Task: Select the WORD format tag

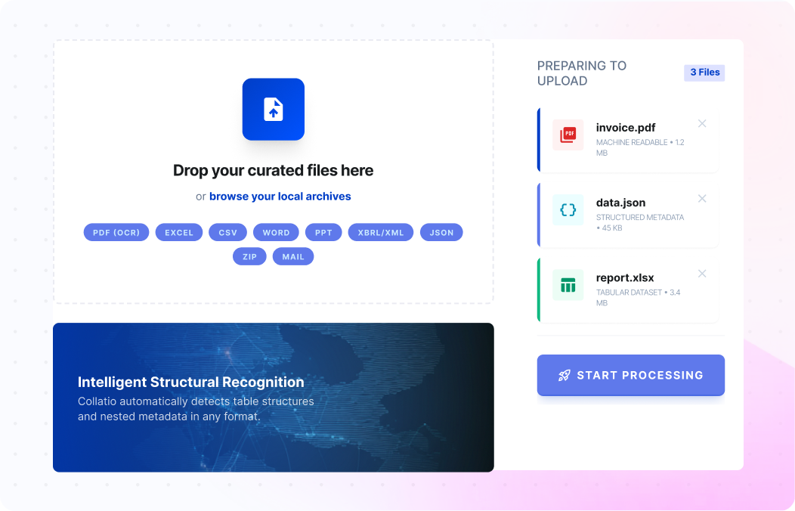Action: (276, 232)
